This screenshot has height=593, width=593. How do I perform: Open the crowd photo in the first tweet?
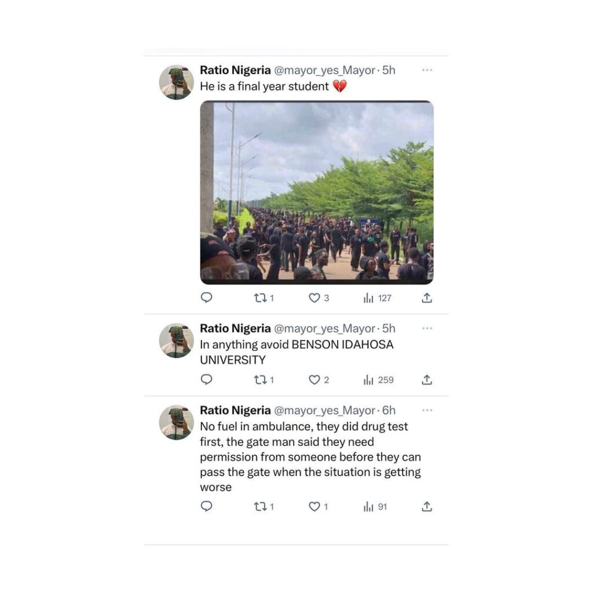[317, 192]
